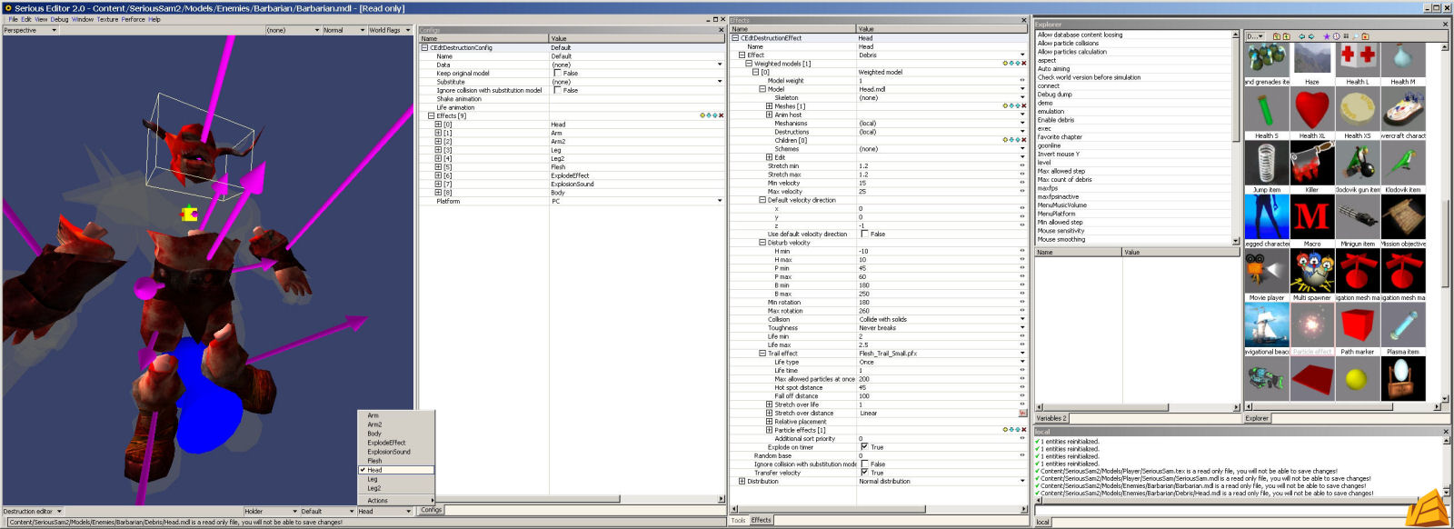Toggle Use default velocity direction checkbox

point(864,234)
